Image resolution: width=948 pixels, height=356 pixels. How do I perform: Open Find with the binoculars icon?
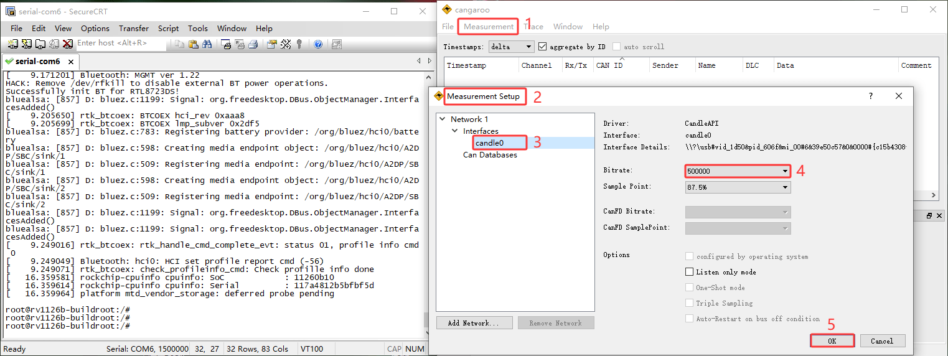coord(207,44)
